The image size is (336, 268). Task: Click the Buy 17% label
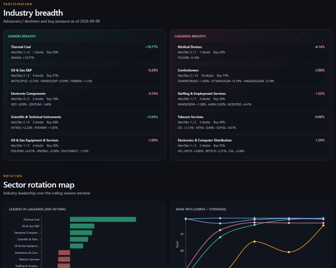pyautogui.click(x=222, y=75)
